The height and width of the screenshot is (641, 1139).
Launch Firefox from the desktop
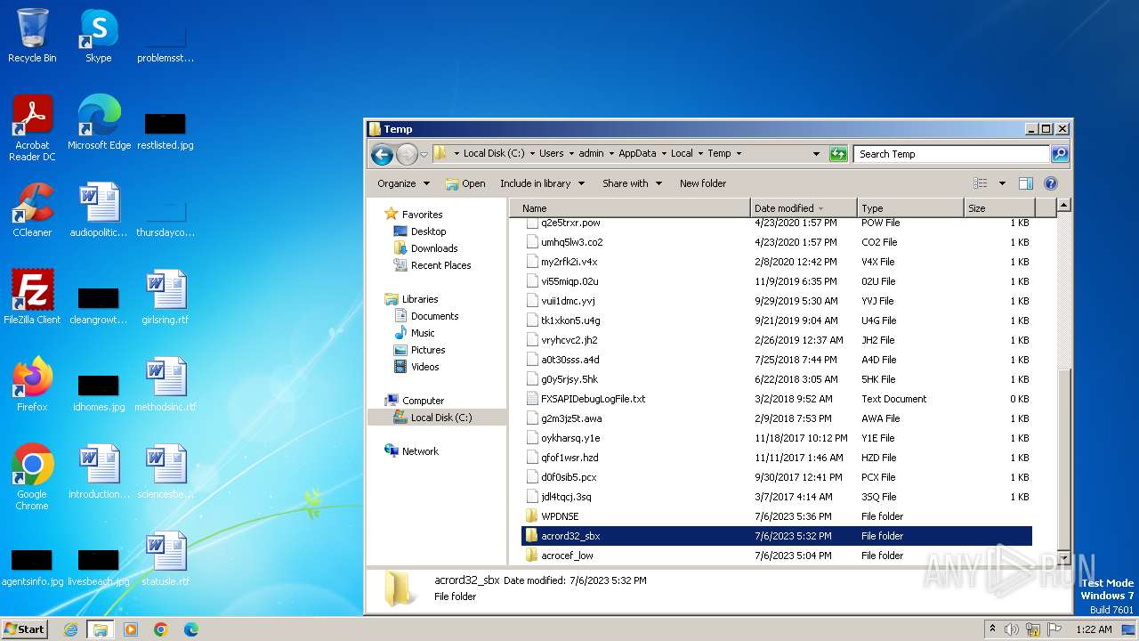pos(32,385)
